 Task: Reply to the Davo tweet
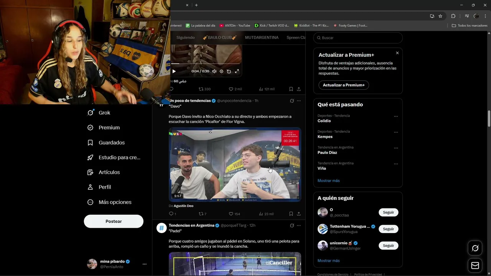click(x=172, y=214)
